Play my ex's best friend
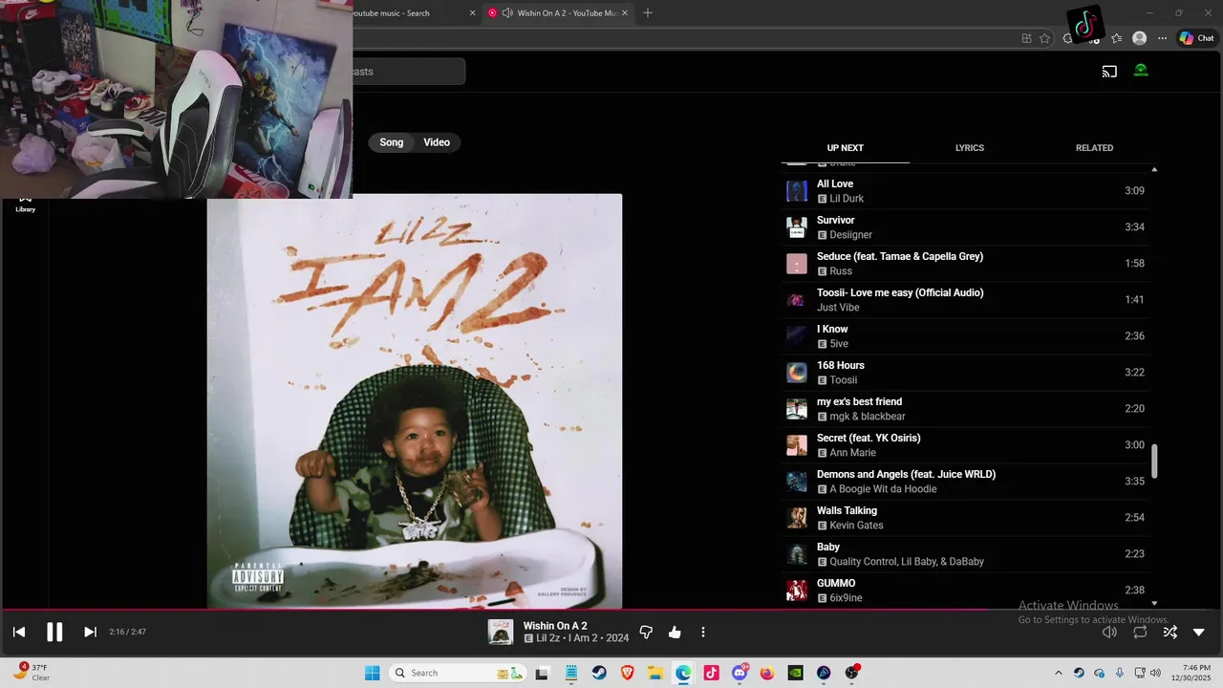The width and height of the screenshot is (1223, 688). (965, 409)
